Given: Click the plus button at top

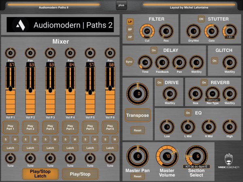Looking at the screenshot, I should click(122, 5).
